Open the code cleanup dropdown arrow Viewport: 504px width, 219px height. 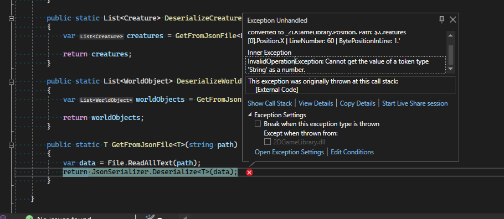click(159, 218)
